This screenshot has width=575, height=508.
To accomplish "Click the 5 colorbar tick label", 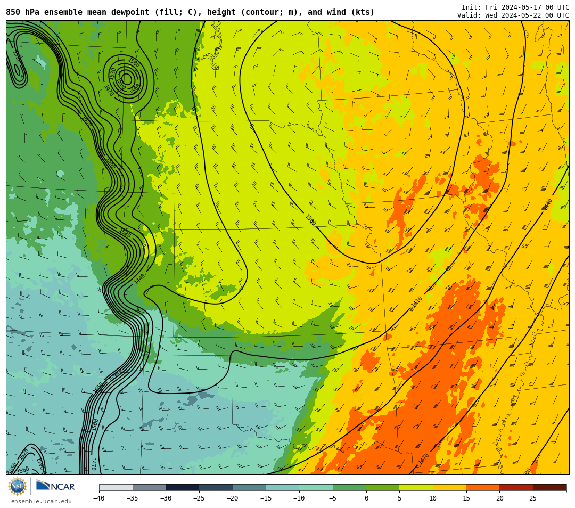I will 400,498.
